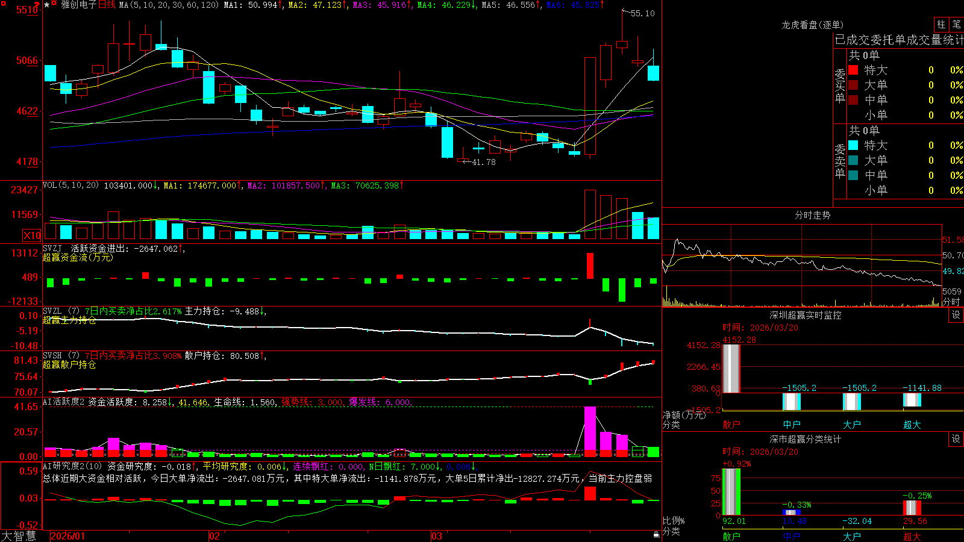
Task: Click the 中户 bar showing -1505.2
Action: pos(792,402)
